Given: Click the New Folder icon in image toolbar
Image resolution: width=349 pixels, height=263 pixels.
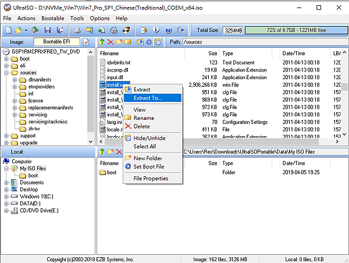Looking at the screenshot, I should coord(119,42).
